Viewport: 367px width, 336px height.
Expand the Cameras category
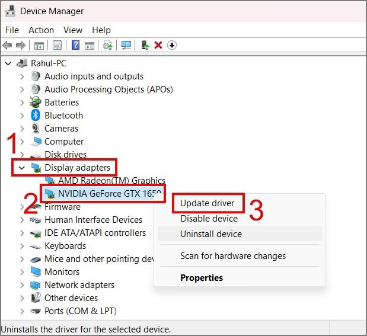point(22,129)
